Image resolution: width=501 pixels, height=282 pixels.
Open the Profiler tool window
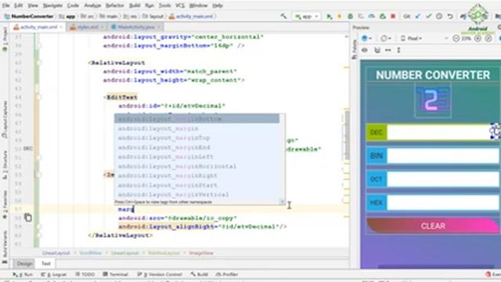point(227,274)
